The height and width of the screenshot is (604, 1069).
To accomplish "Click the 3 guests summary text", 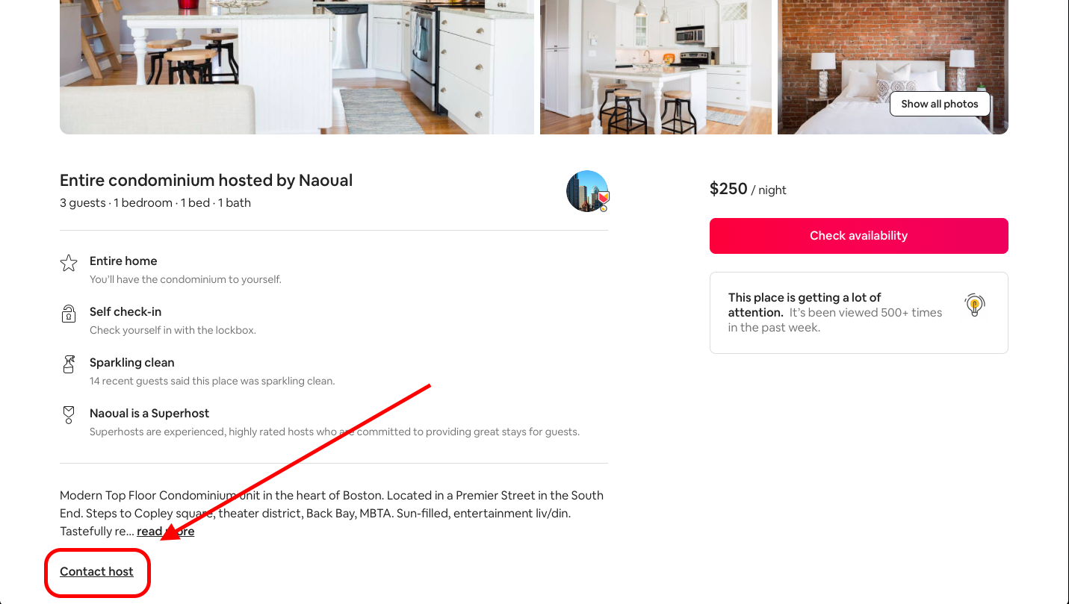I will (x=155, y=202).
